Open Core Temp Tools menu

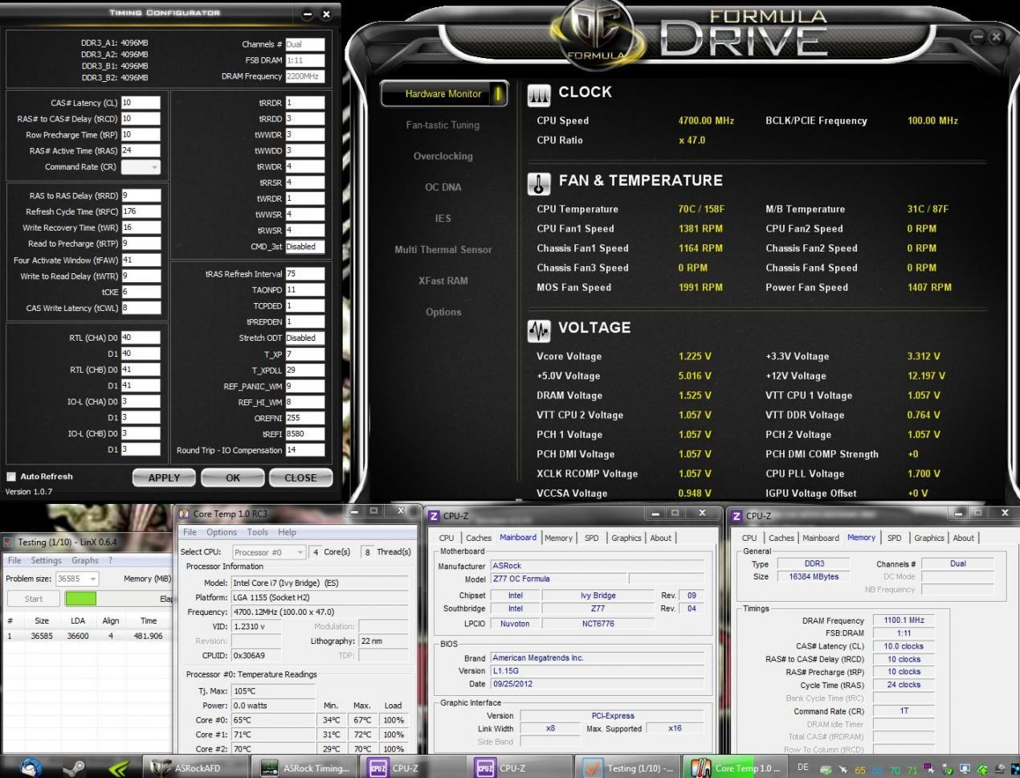coord(258,532)
